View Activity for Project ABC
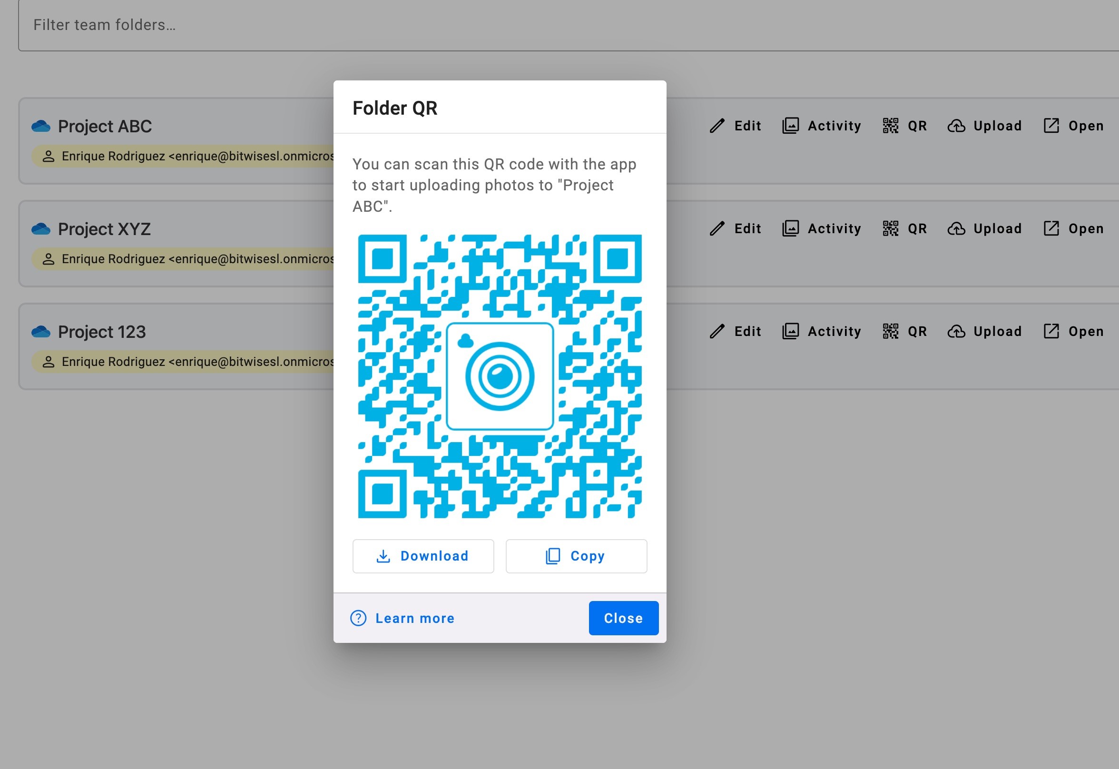This screenshot has width=1119, height=769. (822, 126)
